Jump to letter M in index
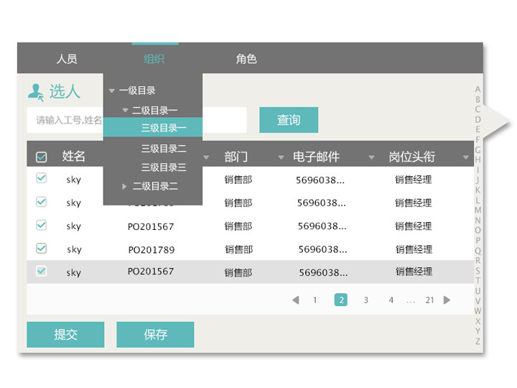 tap(478, 210)
